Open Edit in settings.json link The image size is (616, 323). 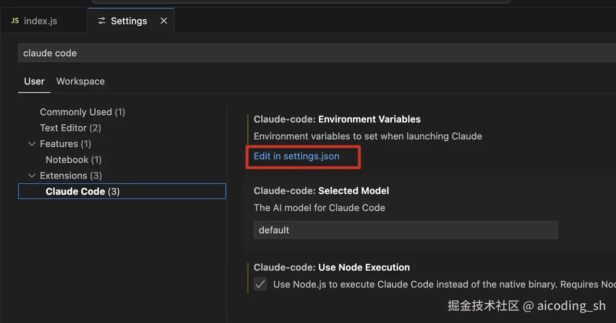click(x=296, y=156)
